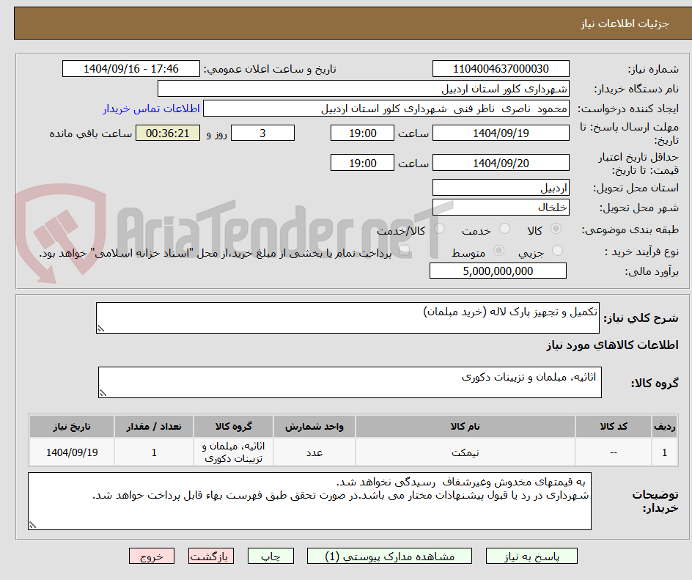The image size is (692, 580).
Task: Click the کد کالا column header
Action: pyautogui.click(x=614, y=427)
